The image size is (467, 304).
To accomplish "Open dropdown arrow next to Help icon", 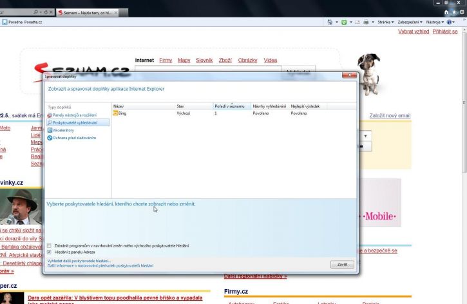I will pyautogui.click(x=453, y=22).
